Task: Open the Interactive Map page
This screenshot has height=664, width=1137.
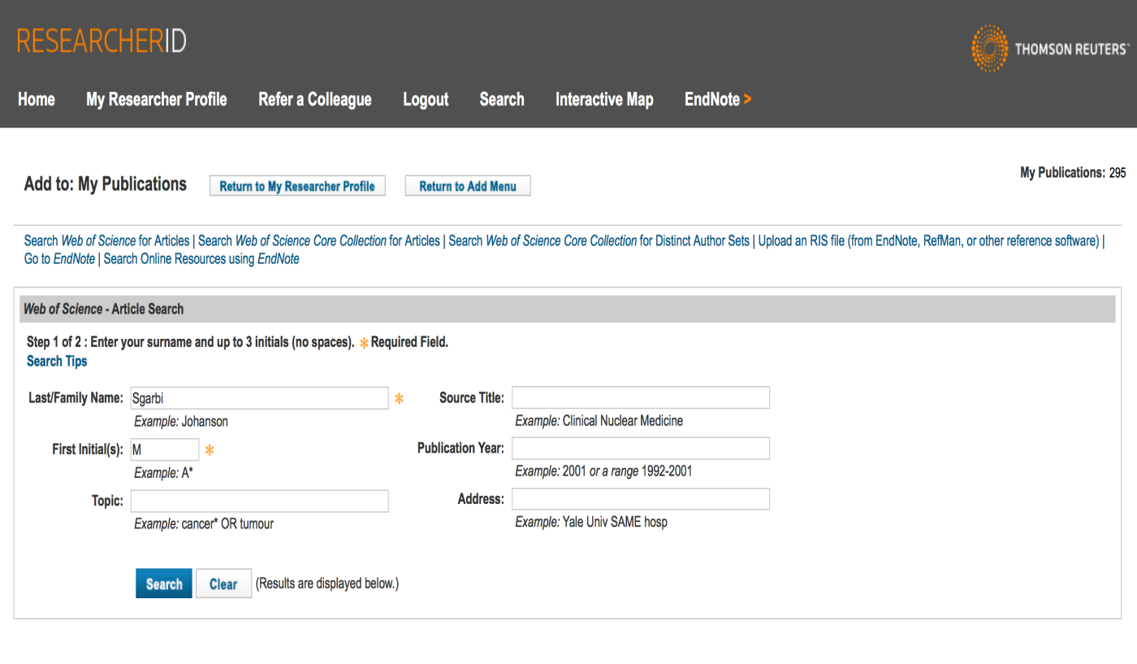Action: pos(604,99)
